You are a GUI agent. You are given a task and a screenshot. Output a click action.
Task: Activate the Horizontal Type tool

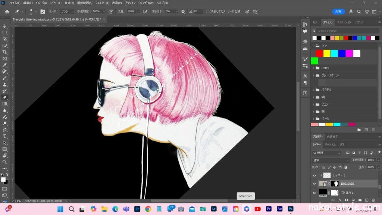pos(5,136)
